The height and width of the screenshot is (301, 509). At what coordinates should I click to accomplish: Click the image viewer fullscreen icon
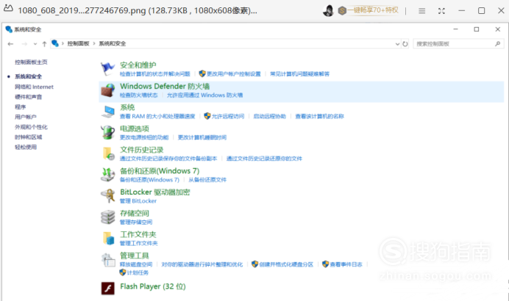pyautogui.click(x=441, y=11)
